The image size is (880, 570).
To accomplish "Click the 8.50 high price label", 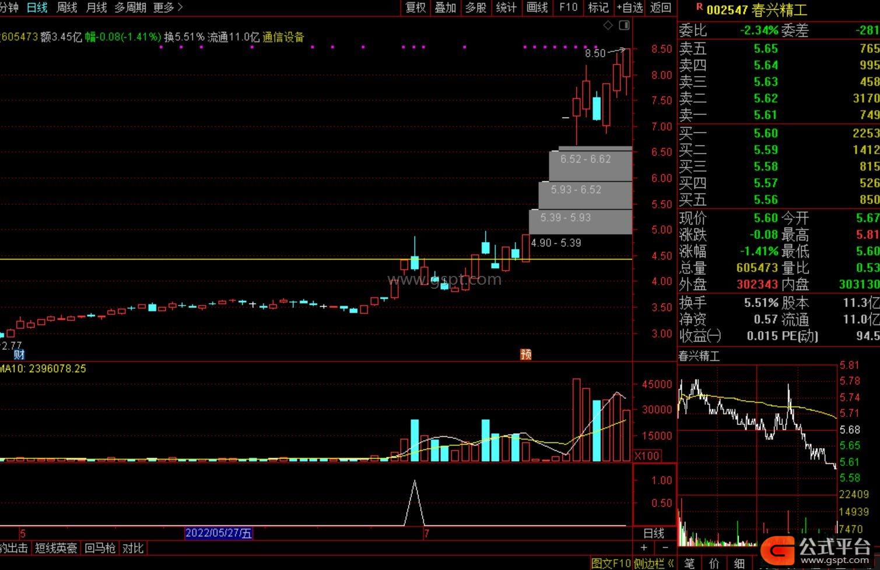I will tap(595, 54).
